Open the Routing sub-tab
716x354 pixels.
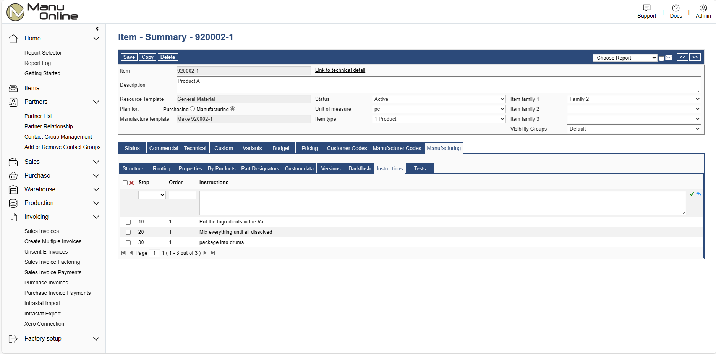click(x=161, y=168)
